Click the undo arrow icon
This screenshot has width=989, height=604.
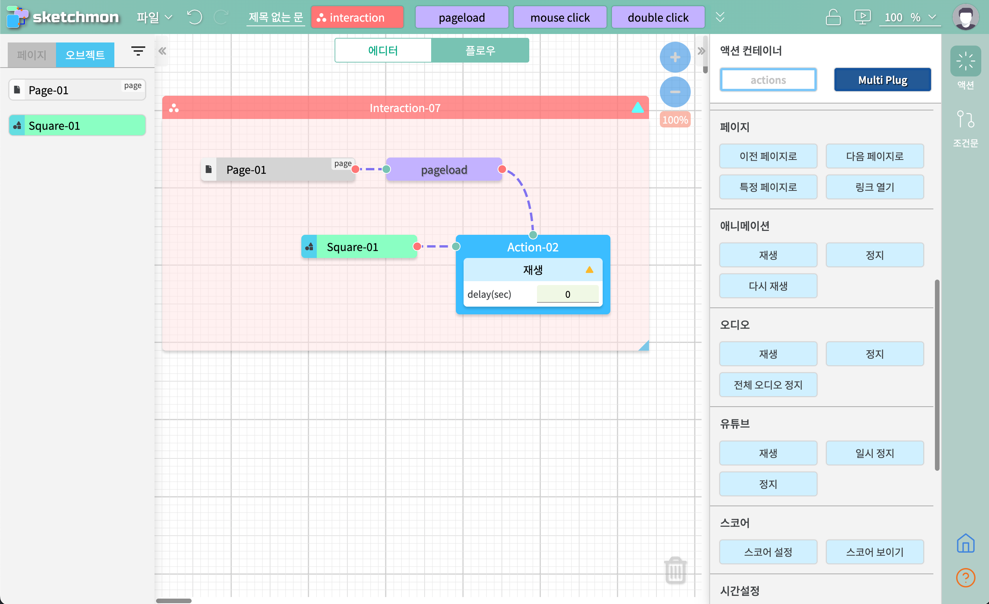point(195,17)
